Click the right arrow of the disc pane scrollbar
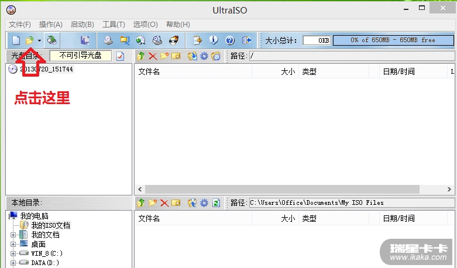Image resolution: width=457 pixels, height=268 pixels. pyautogui.click(x=449, y=190)
